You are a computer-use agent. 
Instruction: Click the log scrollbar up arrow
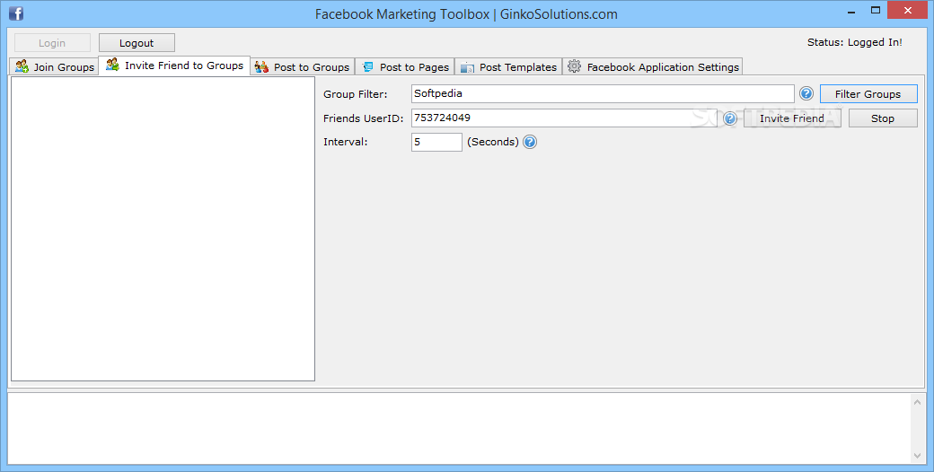(x=917, y=402)
